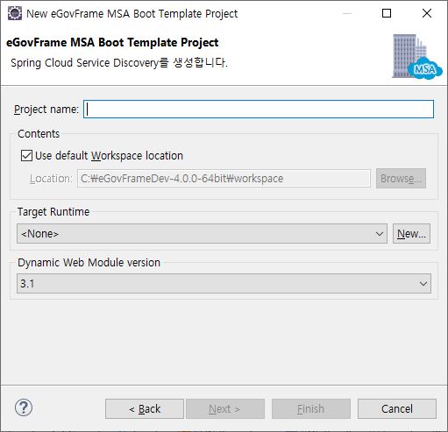This screenshot has height=432, width=448.
Task: Minimize the dialog window
Action: (x=347, y=13)
